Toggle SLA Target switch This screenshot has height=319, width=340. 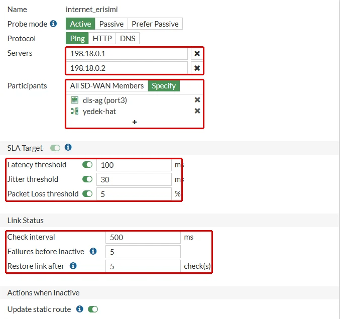pos(55,148)
